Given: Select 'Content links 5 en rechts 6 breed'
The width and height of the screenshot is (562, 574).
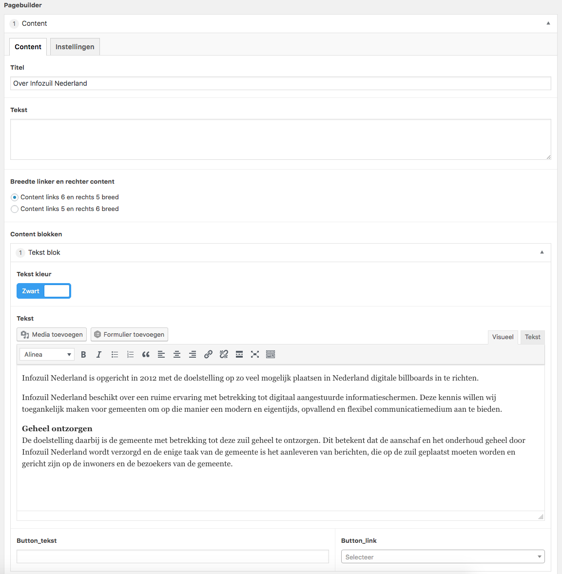Looking at the screenshot, I should pyautogui.click(x=15, y=209).
